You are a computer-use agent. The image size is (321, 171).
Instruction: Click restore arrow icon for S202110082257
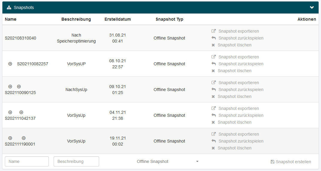point(214,64)
